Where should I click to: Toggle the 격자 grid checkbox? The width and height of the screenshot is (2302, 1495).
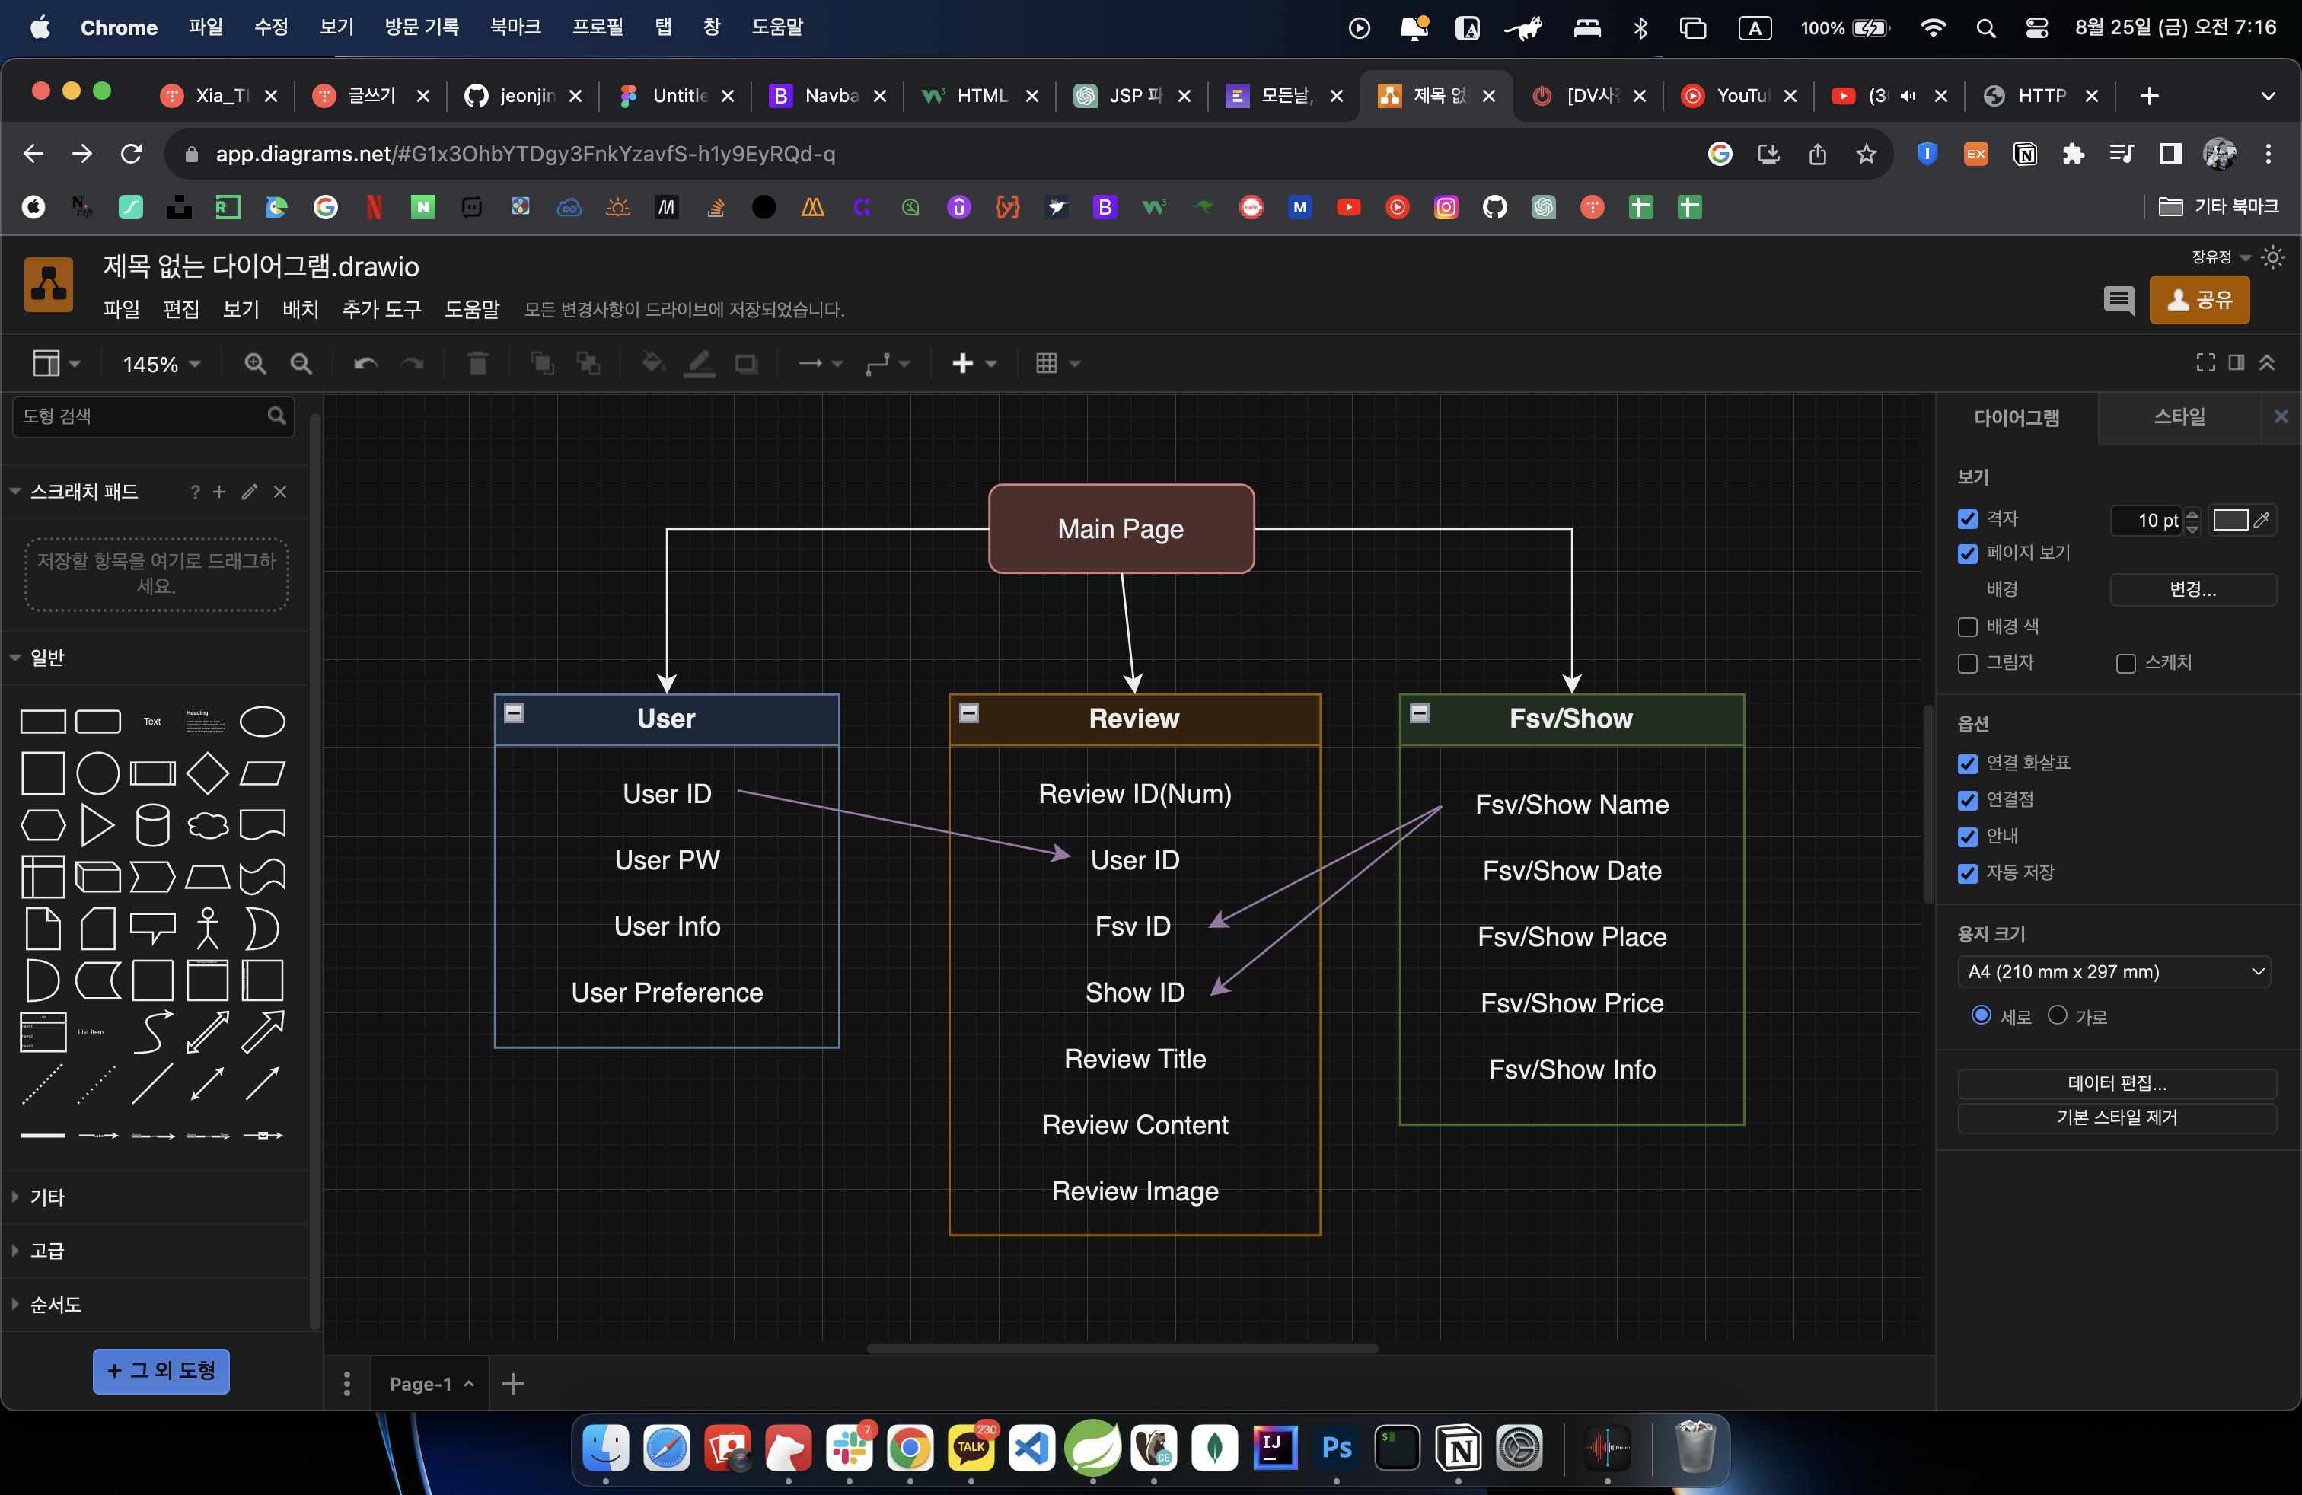click(1967, 519)
